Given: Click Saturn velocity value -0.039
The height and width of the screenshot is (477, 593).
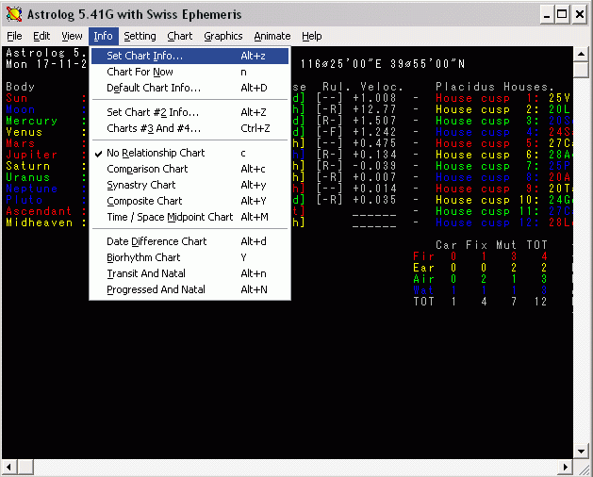Looking at the screenshot, I should click(x=374, y=166).
